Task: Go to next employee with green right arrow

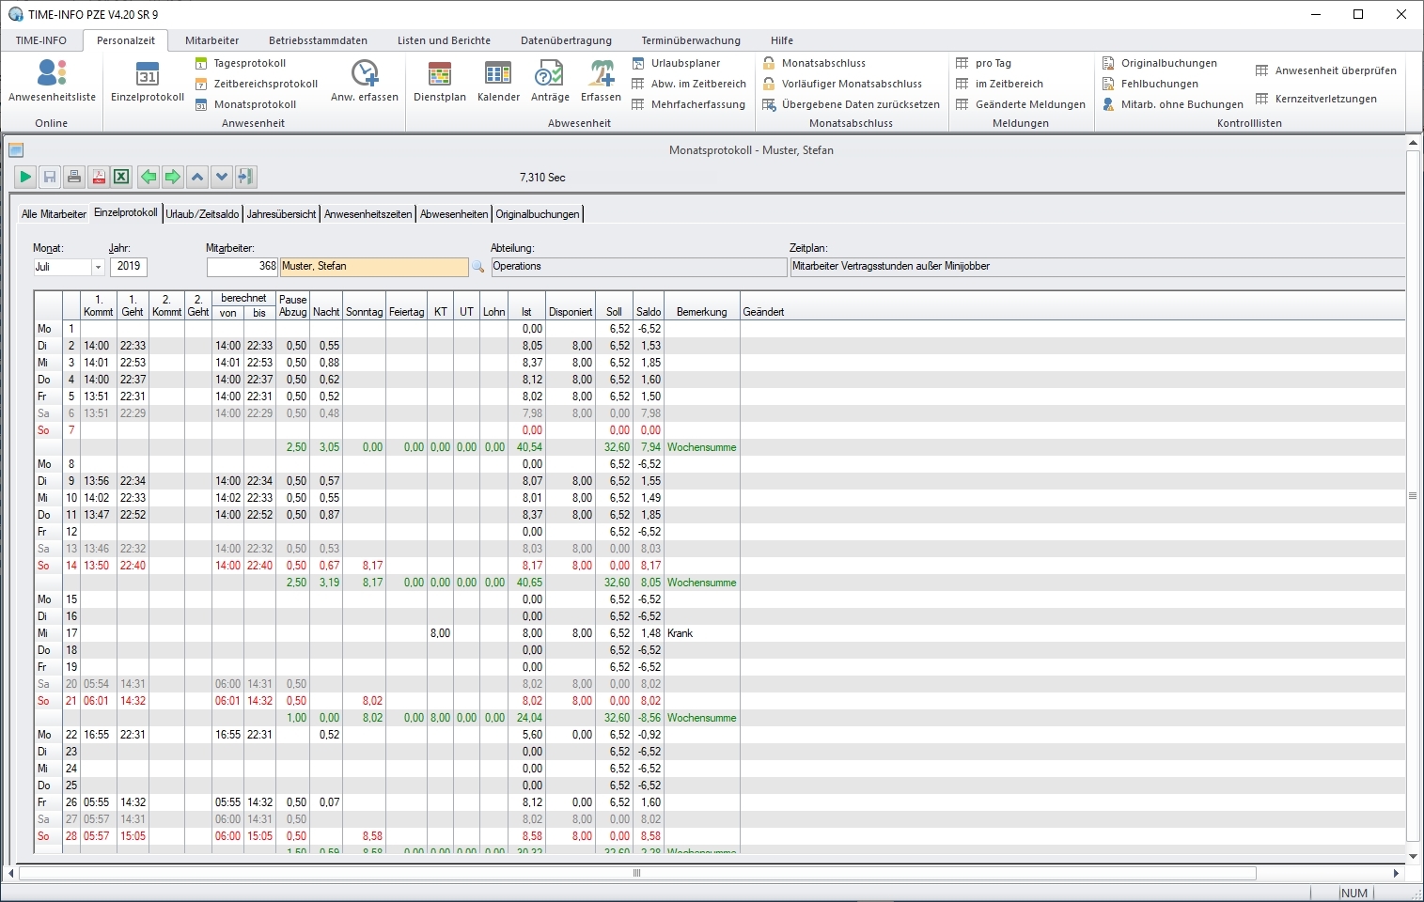Action: tap(173, 177)
